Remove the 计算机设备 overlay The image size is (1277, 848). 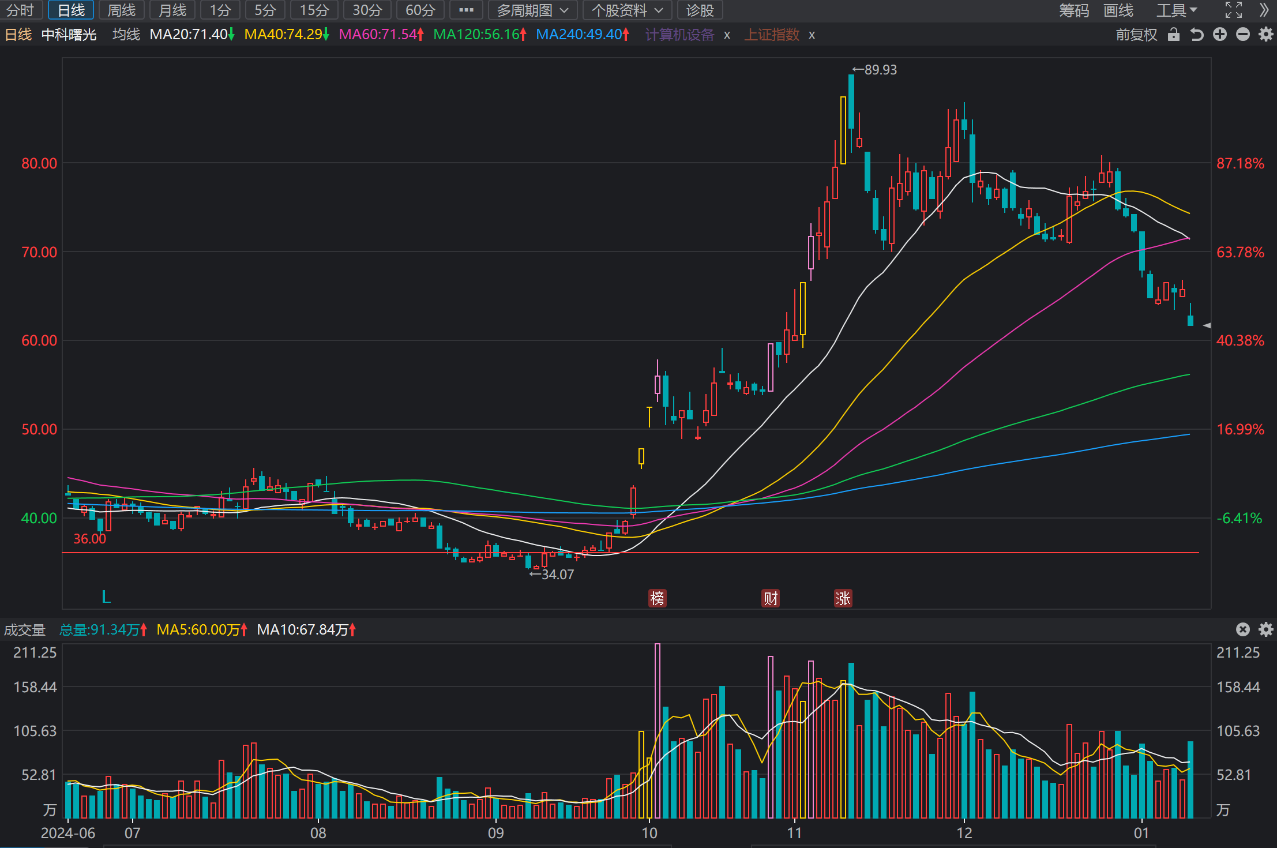(727, 35)
